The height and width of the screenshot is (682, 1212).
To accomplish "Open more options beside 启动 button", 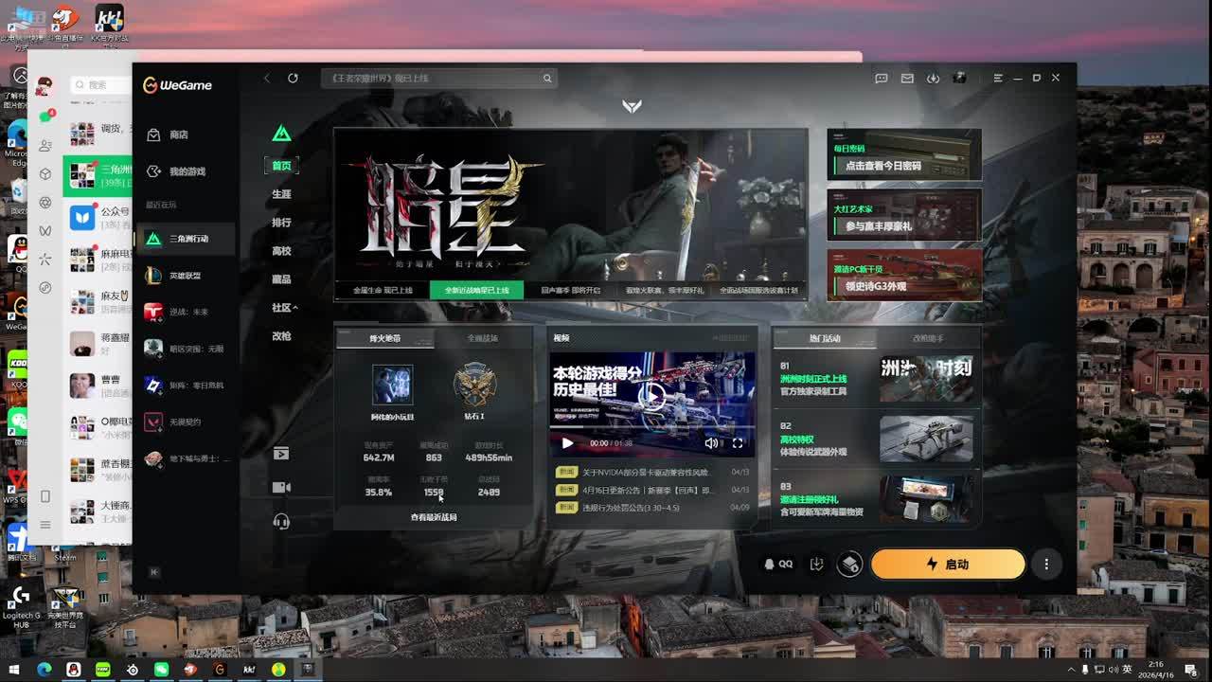I will point(1046,564).
